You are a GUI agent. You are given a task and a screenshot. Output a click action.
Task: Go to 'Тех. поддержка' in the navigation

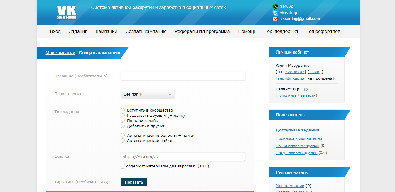[281, 31]
